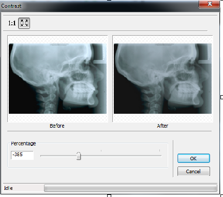
Task: Click the progress bar at the bottom
Action: coord(130,188)
